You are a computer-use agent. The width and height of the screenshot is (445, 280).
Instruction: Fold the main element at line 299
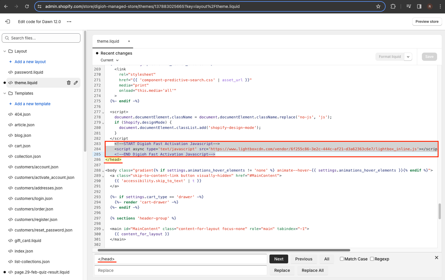pos(103,229)
